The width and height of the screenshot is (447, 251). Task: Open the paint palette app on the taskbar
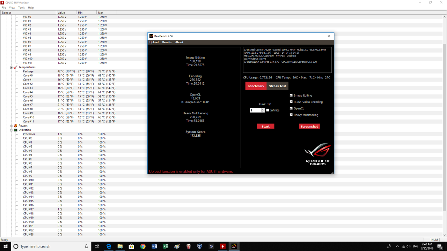click(x=177, y=246)
